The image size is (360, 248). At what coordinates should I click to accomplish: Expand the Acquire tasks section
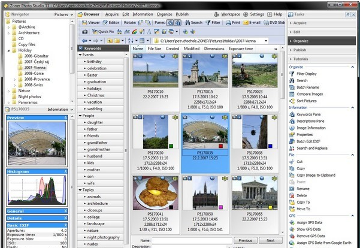pyautogui.click(x=322, y=23)
